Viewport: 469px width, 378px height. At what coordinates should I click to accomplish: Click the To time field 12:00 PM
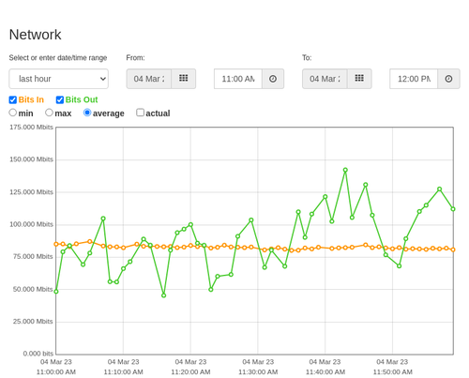[414, 79]
